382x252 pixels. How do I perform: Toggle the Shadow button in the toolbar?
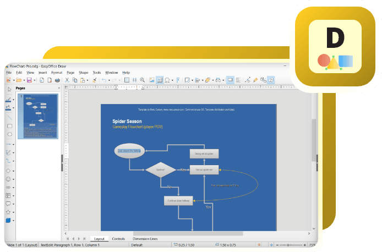click(x=230, y=80)
